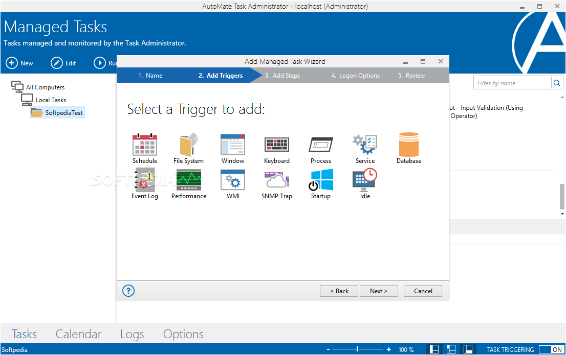Open wizard help question mark icon

pos(128,291)
